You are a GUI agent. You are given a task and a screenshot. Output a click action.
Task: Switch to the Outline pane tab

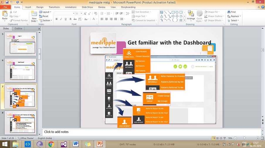click(x=18, y=29)
